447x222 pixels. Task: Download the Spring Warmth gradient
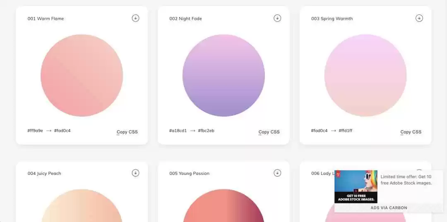tap(419, 18)
